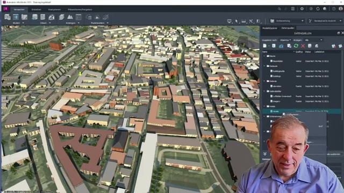344x193 pixels.
Task: Click the stacked documents icon in Modell group
Action: tap(8, 17)
